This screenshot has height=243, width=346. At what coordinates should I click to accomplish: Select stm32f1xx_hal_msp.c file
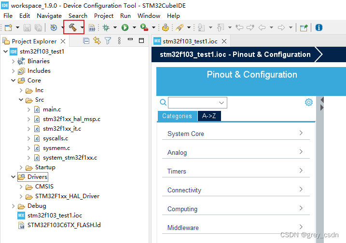[x=71, y=119]
